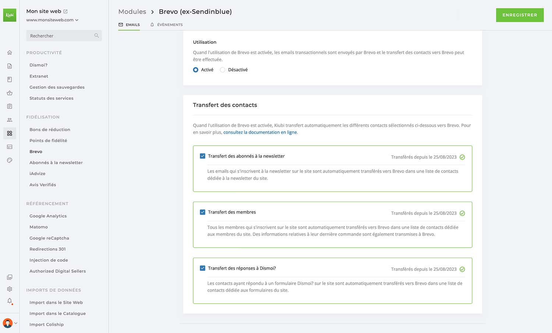Select Brevo in the modules menu

36,152
